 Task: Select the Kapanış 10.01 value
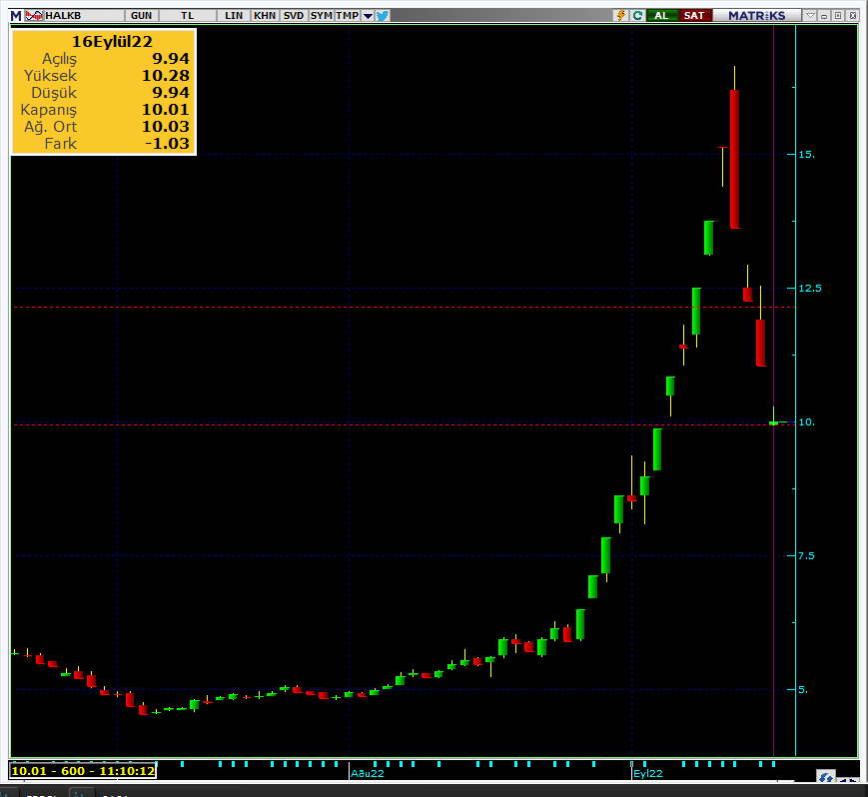coord(166,110)
